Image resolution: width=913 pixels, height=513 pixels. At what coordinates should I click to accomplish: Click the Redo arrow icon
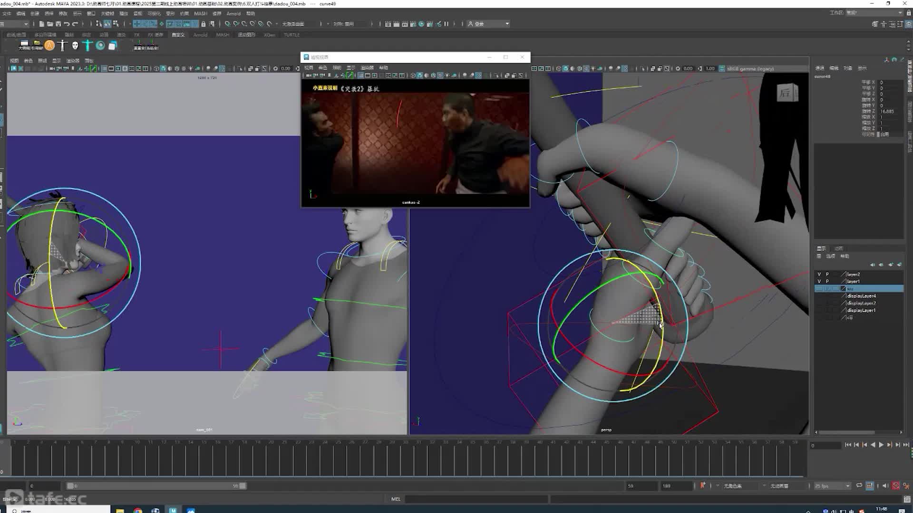75,24
